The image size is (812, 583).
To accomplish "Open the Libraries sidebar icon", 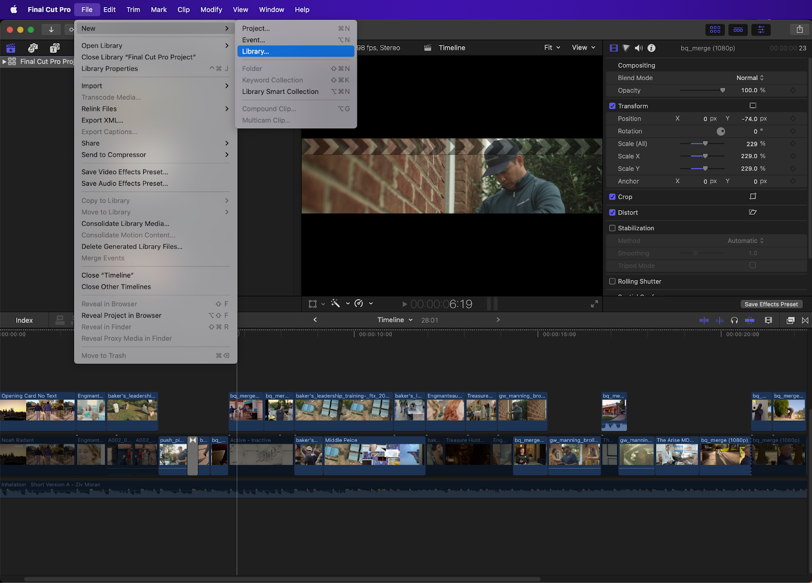I will click(x=11, y=48).
